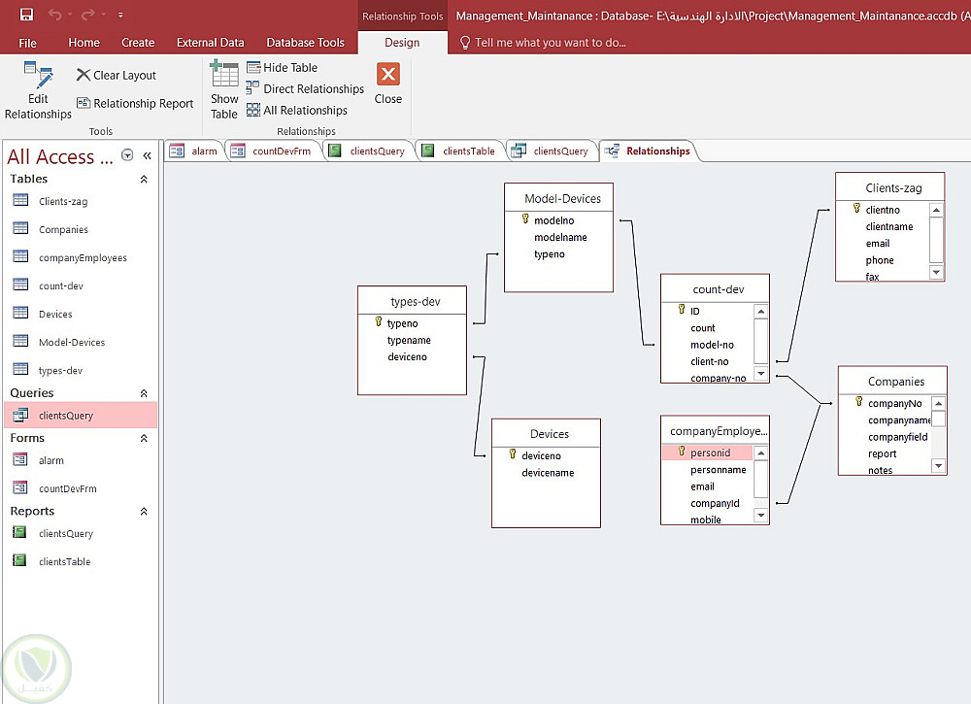This screenshot has width=971, height=704.
Task: Click scroll up arrow in Clients-zag field list
Action: (x=936, y=210)
